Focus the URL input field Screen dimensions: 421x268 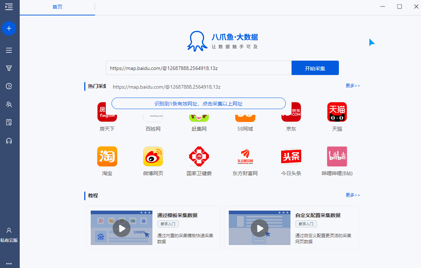tap(199, 68)
